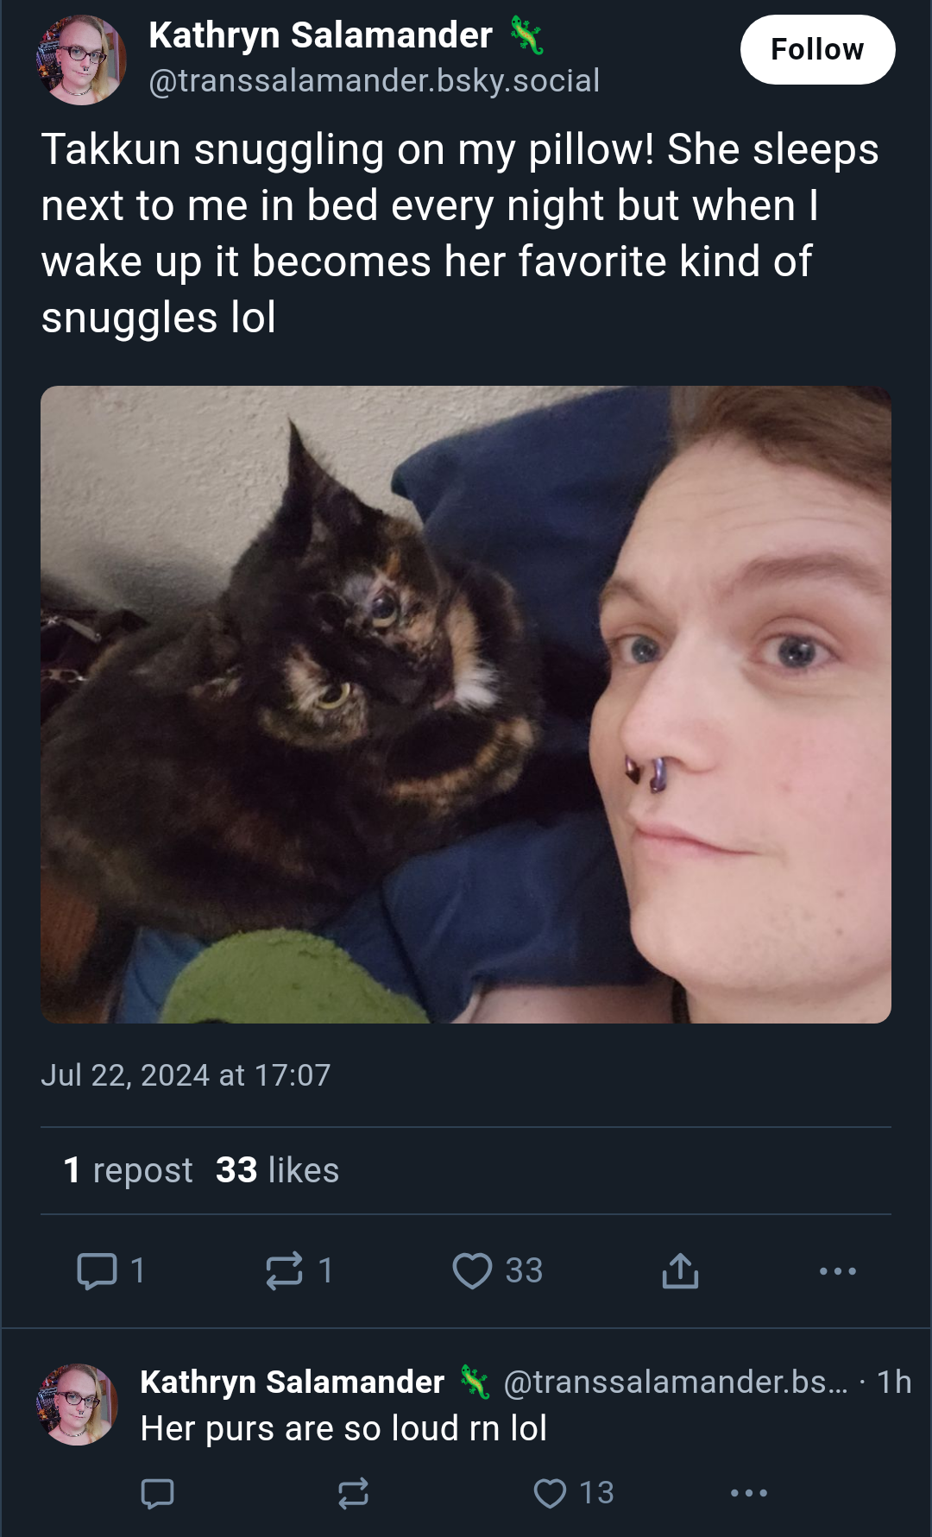Like the main post with heart icon
932x1537 pixels.
(x=472, y=1270)
